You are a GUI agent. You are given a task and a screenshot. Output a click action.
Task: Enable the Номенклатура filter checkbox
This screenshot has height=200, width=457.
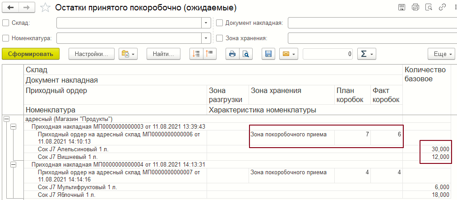5,38
